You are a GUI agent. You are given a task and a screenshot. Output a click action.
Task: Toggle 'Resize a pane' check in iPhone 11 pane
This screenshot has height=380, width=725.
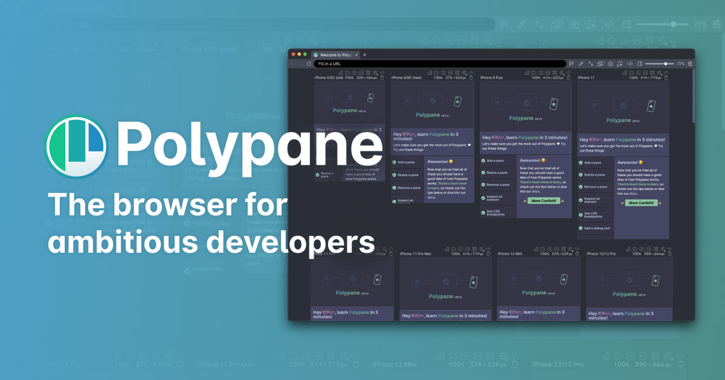pyautogui.click(x=581, y=175)
